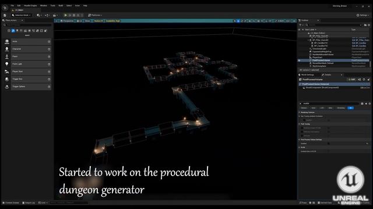
Task: Click the console command input field
Action: [x=69, y=203]
